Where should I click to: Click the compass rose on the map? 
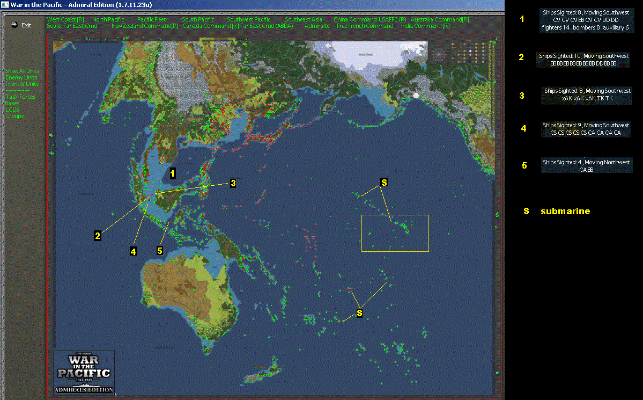click(439, 54)
